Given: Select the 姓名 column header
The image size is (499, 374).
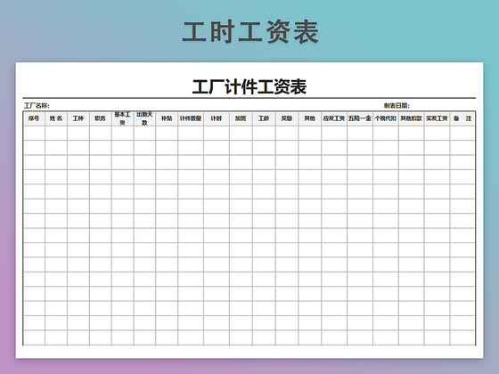Looking at the screenshot, I should pos(56,118).
